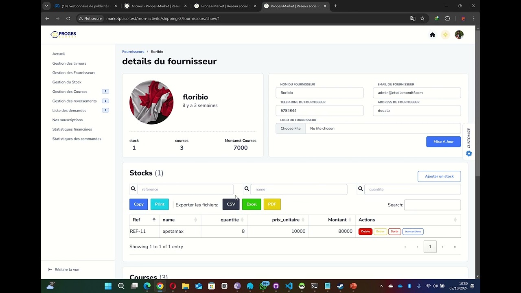Switch to the Gestionnaire de publicités tab

[x=85, y=6]
